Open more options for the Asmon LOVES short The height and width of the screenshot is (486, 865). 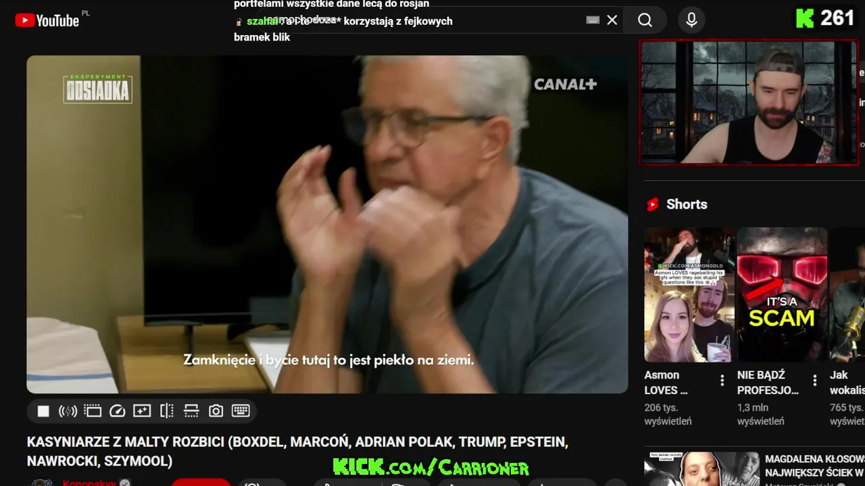[722, 381]
